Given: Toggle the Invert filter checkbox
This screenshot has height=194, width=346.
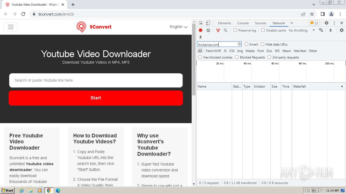Looking at the screenshot, I should [247, 44].
